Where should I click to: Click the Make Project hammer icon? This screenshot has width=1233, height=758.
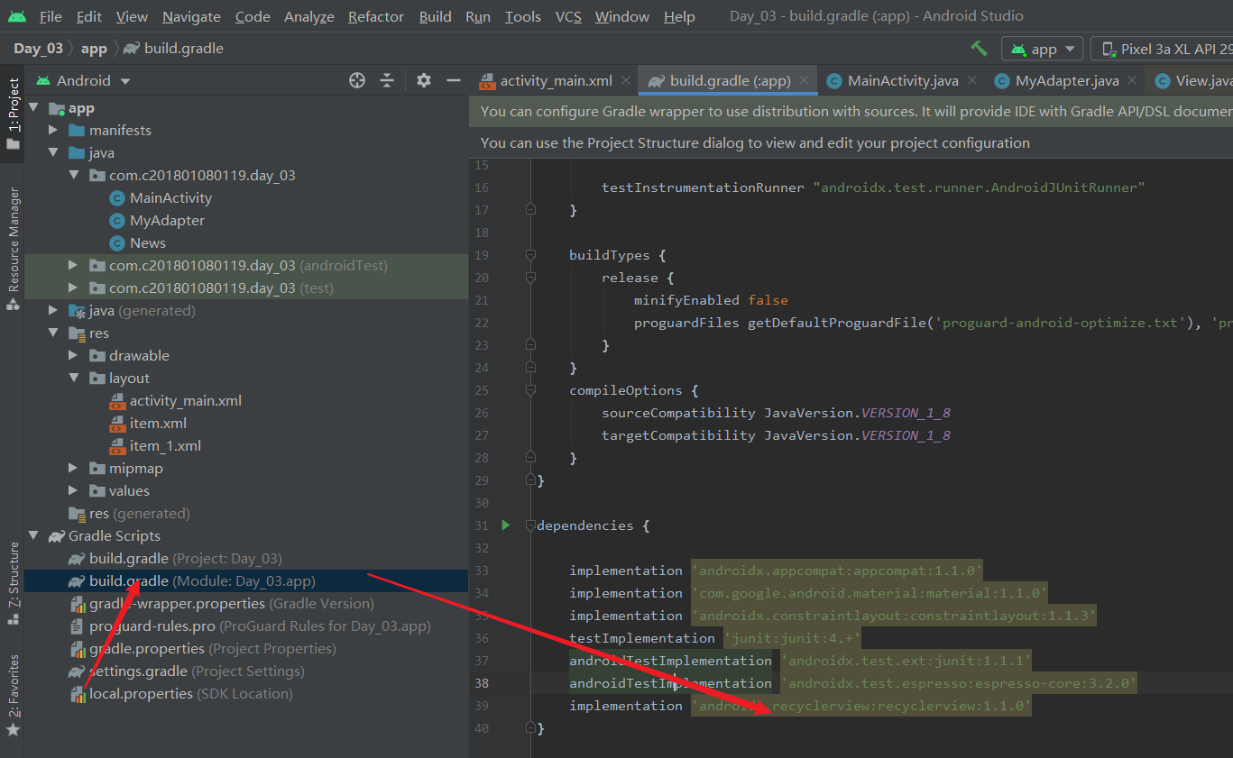point(979,49)
